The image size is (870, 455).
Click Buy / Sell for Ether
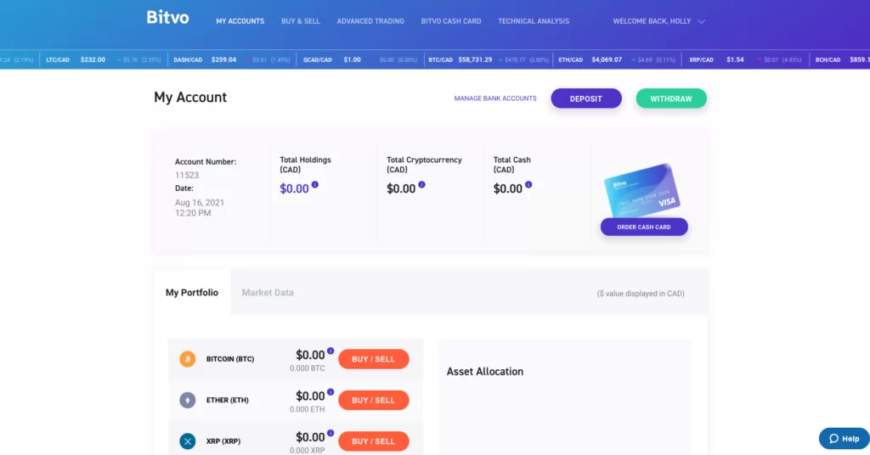[374, 400]
